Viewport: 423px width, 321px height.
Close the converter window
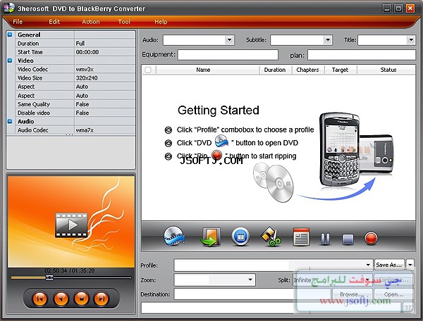tap(410, 8)
